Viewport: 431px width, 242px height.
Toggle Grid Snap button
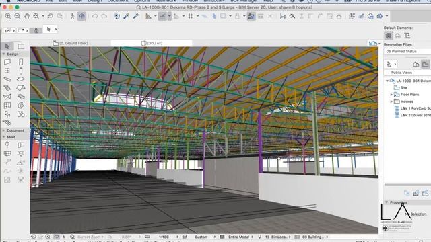coord(191,16)
